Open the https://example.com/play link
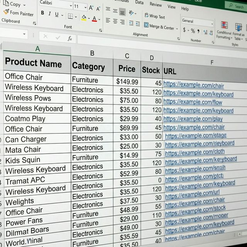 point(193,119)
